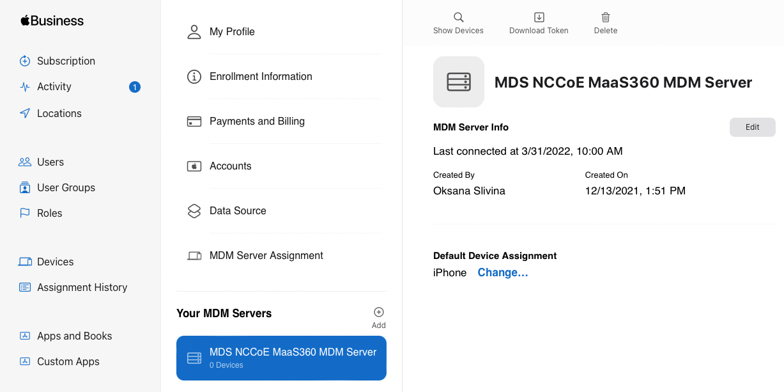Image resolution: width=784 pixels, height=392 pixels.
Task: Click the Apple Business logo
Action: click(52, 20)
